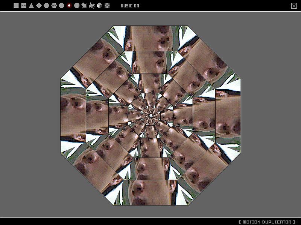Select the plain square shape icon
This screenshot has height=225, width=301.
pyautogui.click(x=16, y=6)
